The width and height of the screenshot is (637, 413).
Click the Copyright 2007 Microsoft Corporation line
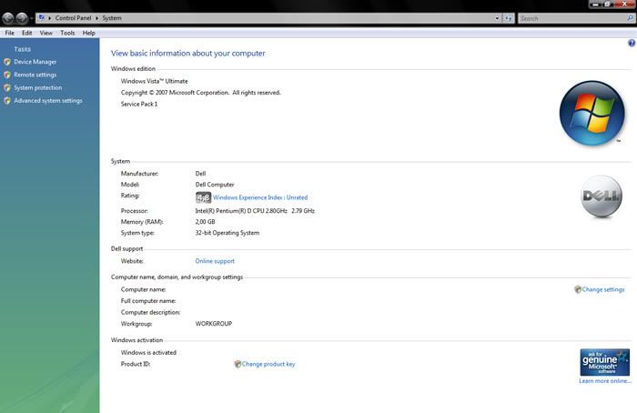coord(201,93)
